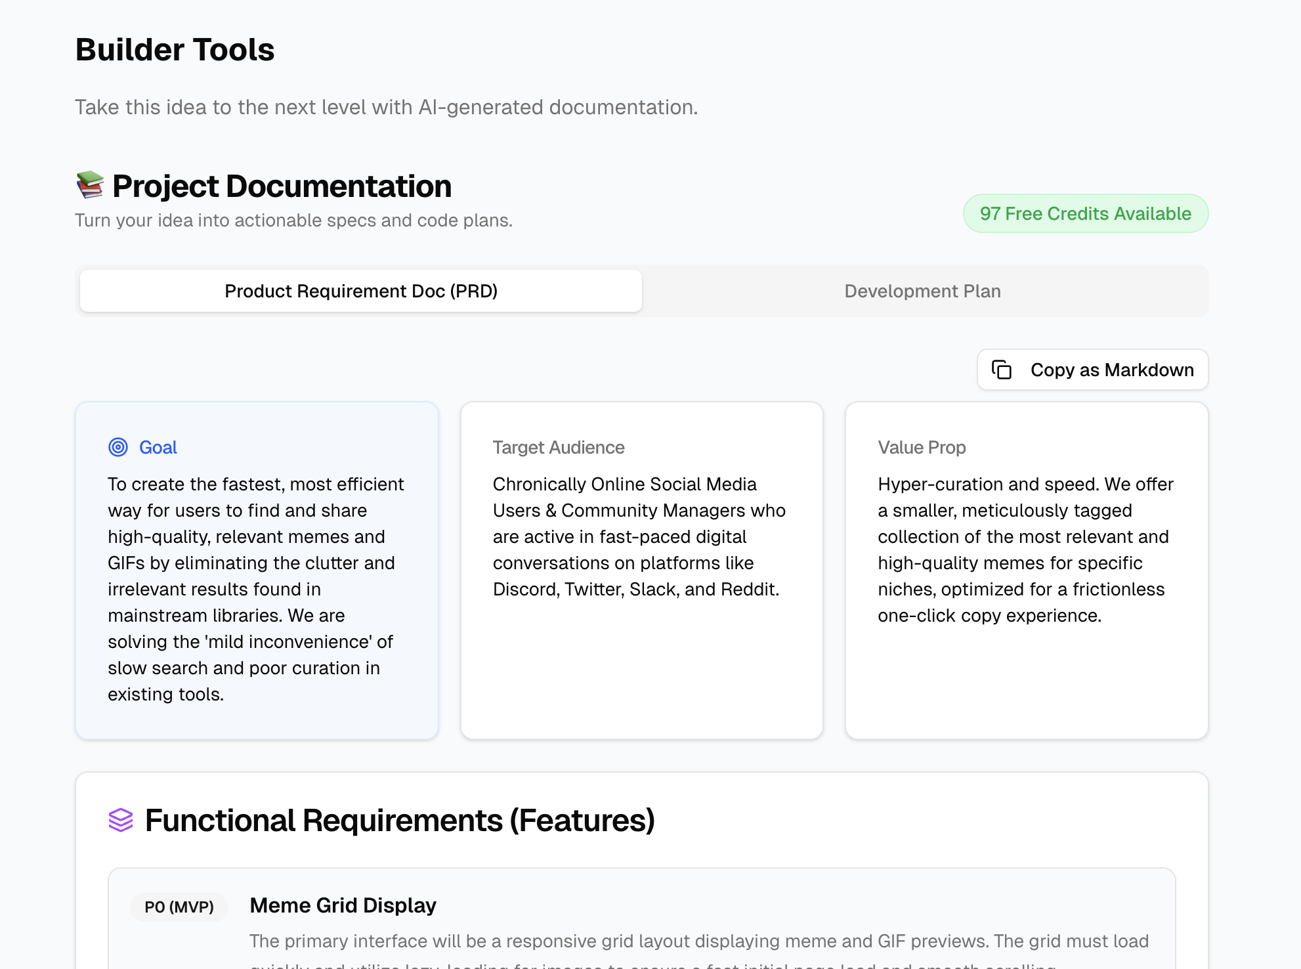Select the Meme Grid Display title
This screenshot has width=1301, height=969.
[343, 905]
